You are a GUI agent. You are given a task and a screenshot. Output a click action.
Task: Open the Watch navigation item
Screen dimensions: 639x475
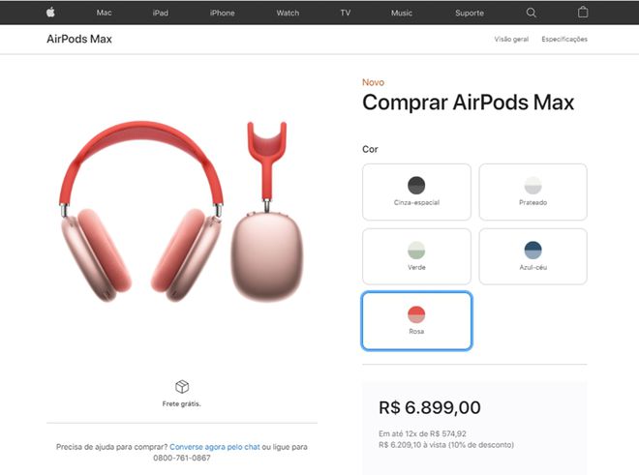point(288,13)
